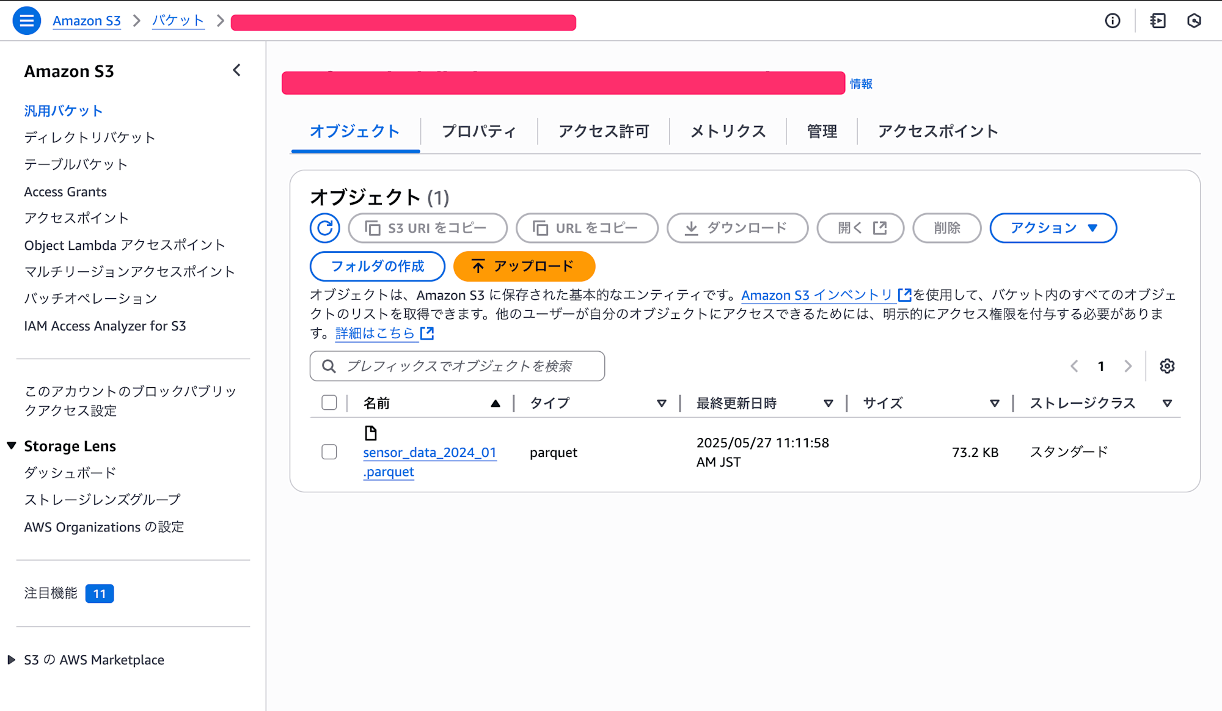
Task: Switch to the 管理 tab
Action: tap(822, 131)
